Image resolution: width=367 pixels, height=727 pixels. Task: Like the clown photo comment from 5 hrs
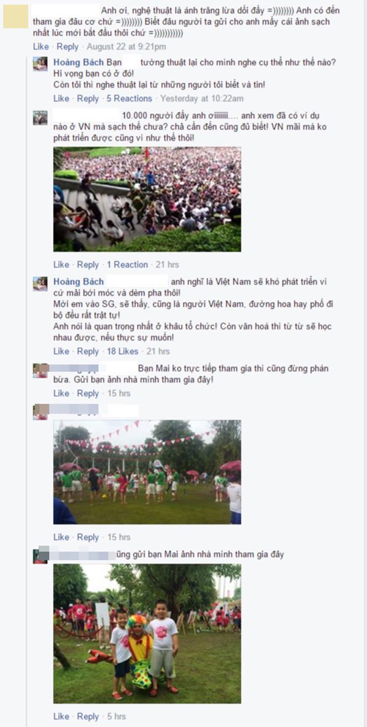pyautogui.click(x=61, y=717)
